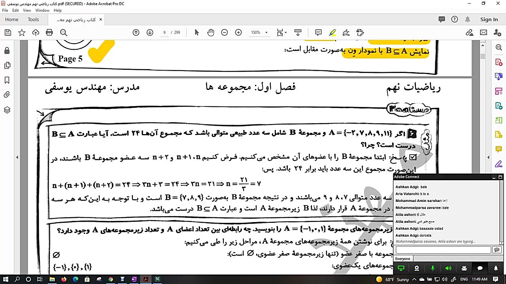Open the bookmarks panel
Viewport: 506px width, 284px height.
click(7, 80)
